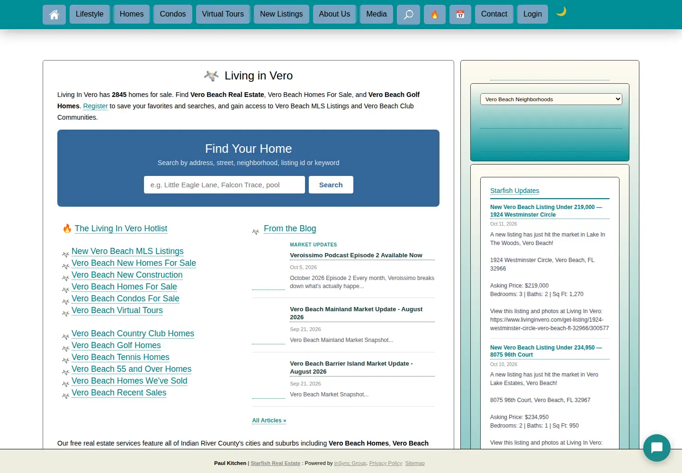Screen dimensions: 682x473
Task: Open the Contact page from nav
Action: [x=494, y=14]
